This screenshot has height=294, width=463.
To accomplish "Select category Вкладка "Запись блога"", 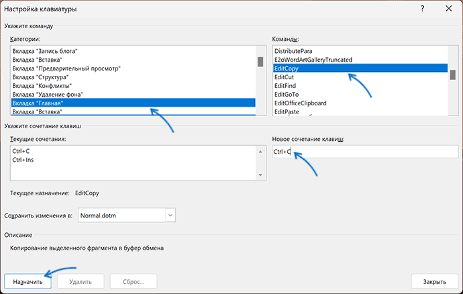I will (133, 51).
